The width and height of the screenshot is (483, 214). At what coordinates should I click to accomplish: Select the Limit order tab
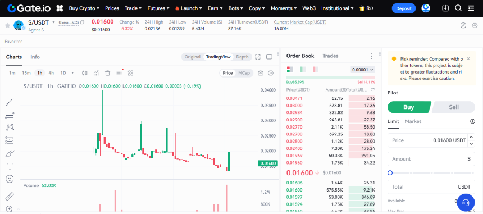pyautogui.click(x=393, y=121)
